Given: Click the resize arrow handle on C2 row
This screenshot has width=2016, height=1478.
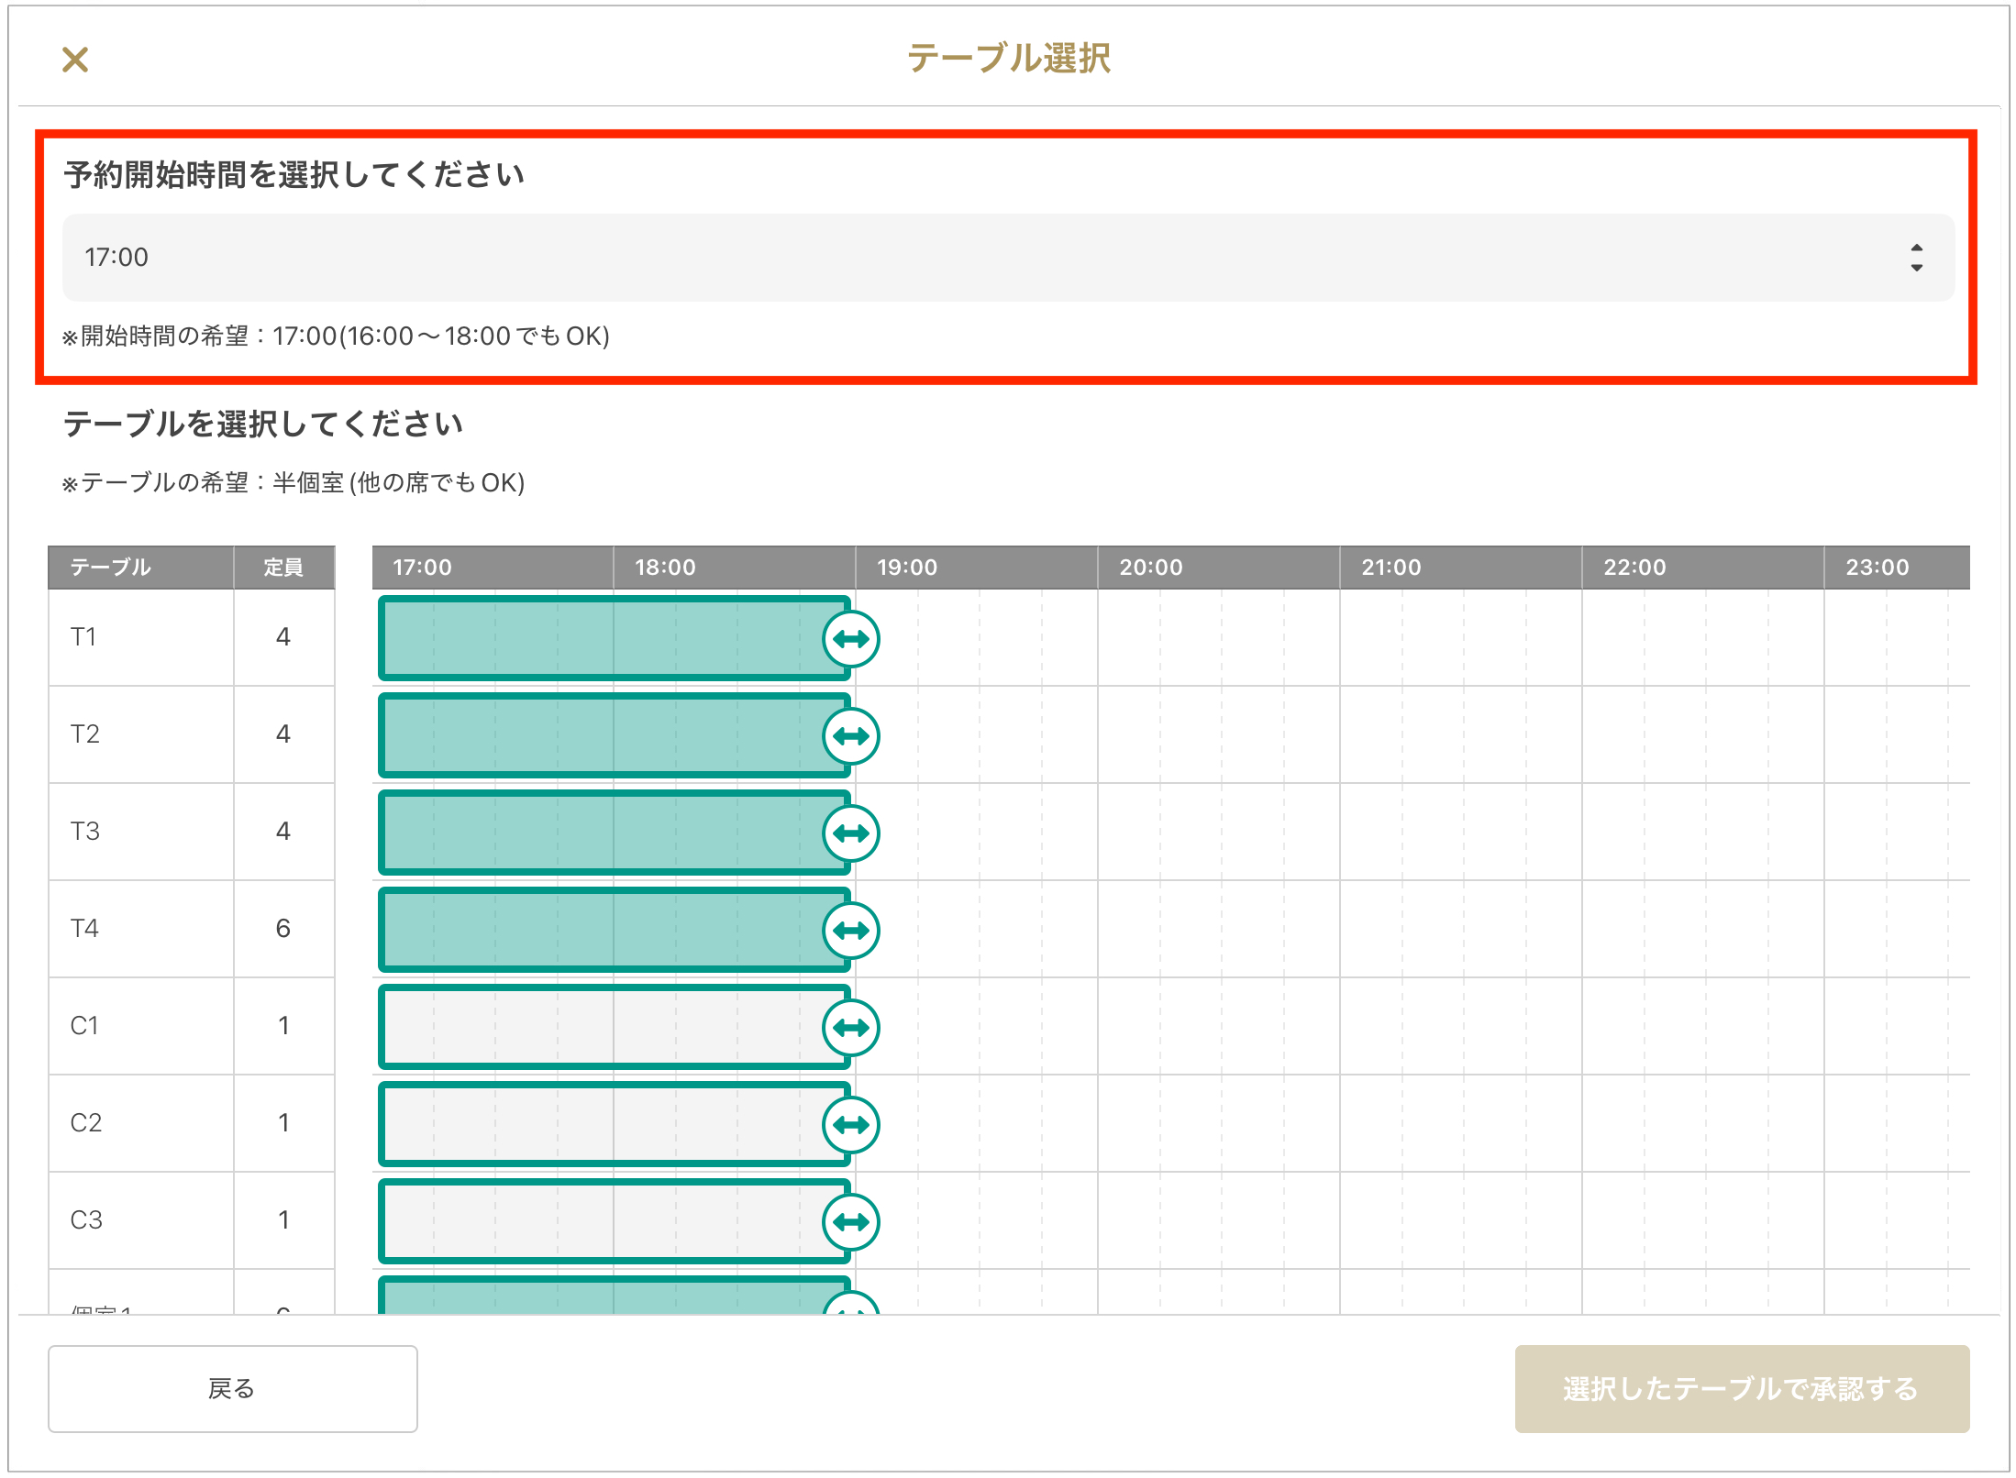Looking at the screenshot, I should (851, 1125).
